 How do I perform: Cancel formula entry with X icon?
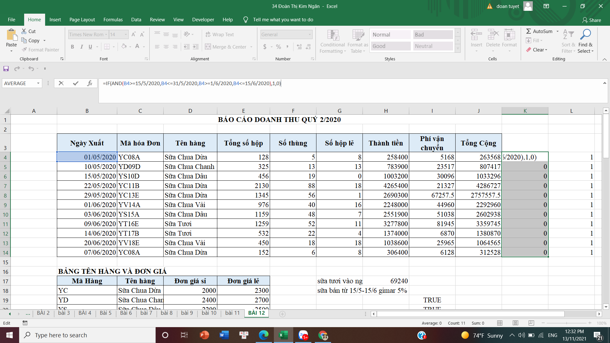point(61,83)
